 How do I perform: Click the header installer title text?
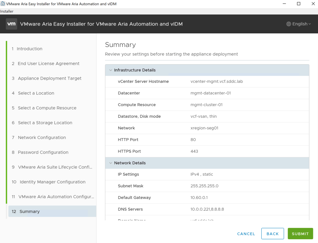coord(101,24)
